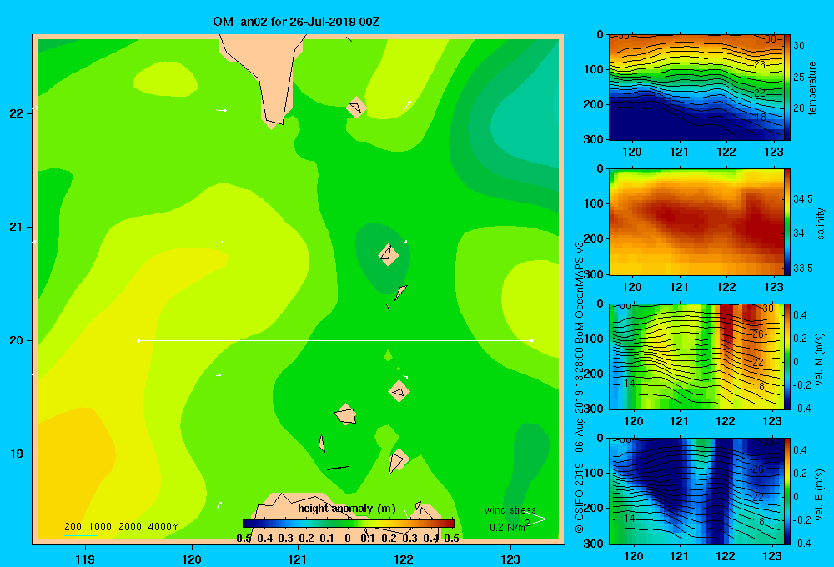Click latitude label 21 on main map
Screen dimensions: 834x567
[16, 227]
